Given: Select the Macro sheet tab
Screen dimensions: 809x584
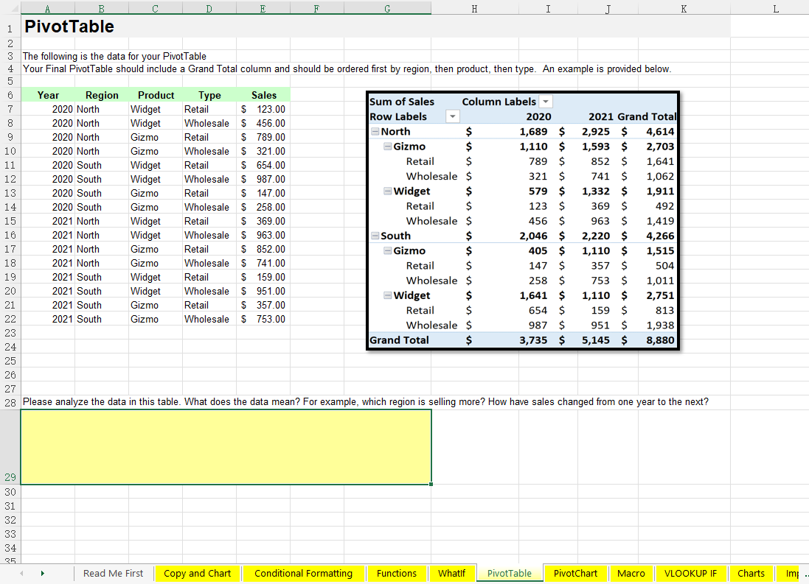Looking at the screenshot, I should tap(631, 573).
